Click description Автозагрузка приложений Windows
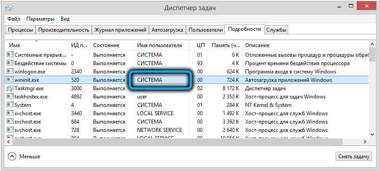This screenshot has height=171, width=380. pos(289,80)
